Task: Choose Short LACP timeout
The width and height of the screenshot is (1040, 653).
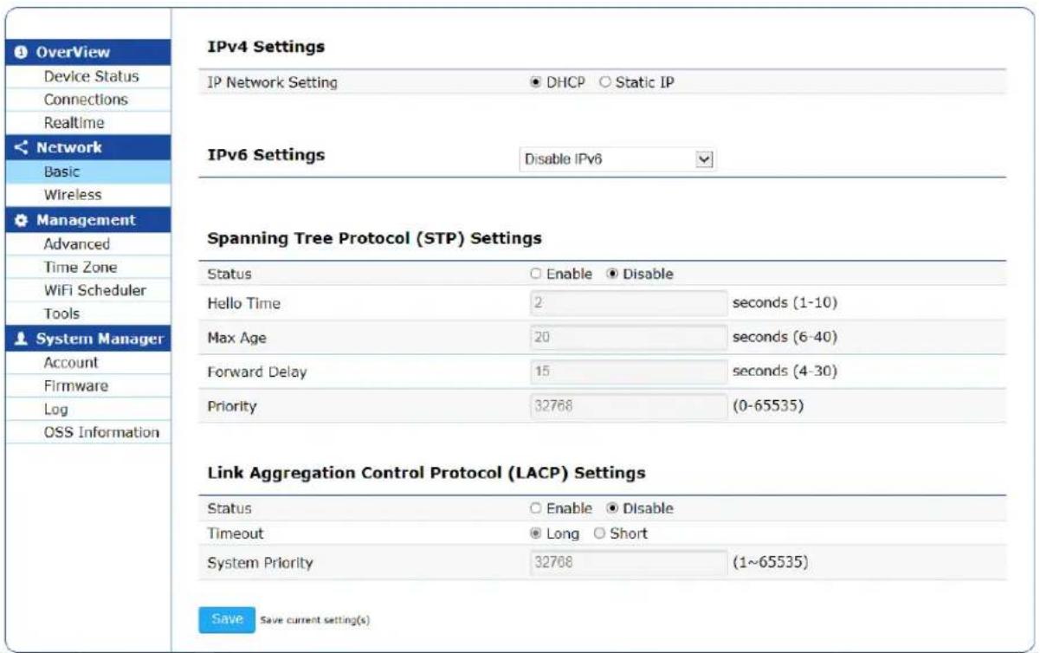Action: click(599, 533)
